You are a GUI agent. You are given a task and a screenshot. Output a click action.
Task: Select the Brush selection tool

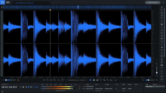[104, 80]
